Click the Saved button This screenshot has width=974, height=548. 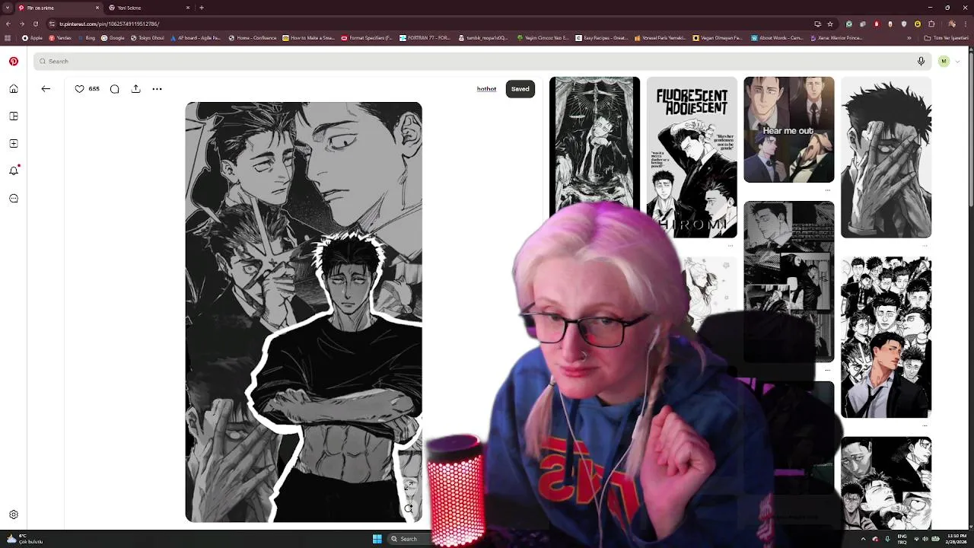[x=520, y=89]
